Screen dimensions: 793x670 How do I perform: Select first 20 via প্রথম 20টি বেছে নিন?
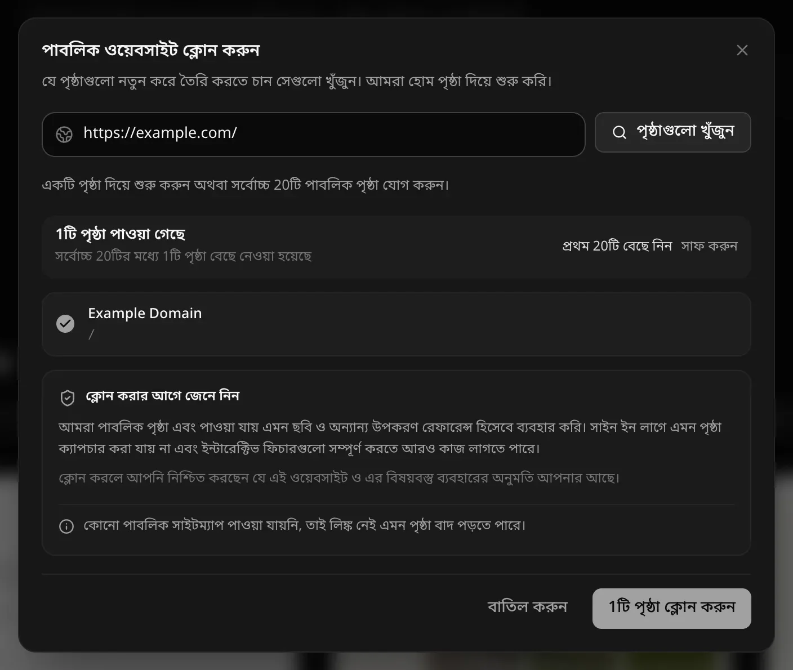coord(617,246)
